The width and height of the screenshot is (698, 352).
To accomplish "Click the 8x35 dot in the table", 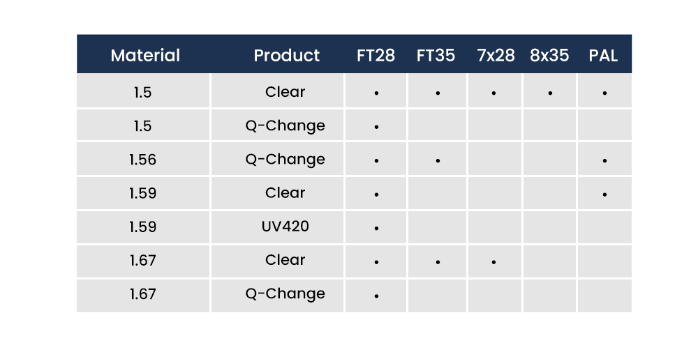I will point(550,93).
